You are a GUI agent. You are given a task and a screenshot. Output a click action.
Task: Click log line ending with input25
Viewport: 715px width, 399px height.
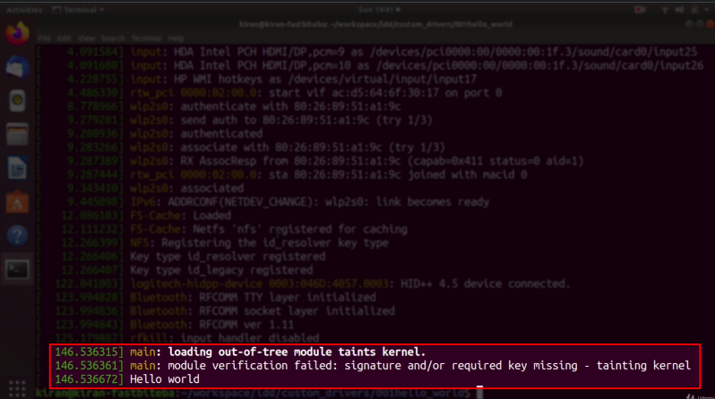(414, 52)
